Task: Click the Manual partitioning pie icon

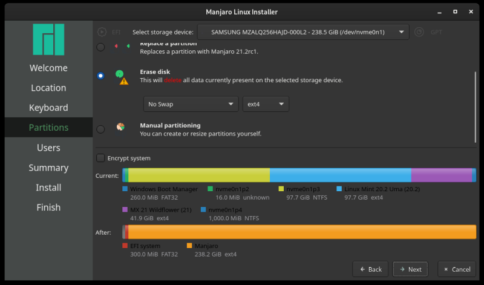Action: click(x=120, y=127)
